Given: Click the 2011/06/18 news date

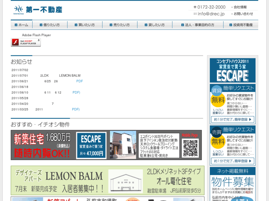Looking at the screenshot, I should click(20, 87).
